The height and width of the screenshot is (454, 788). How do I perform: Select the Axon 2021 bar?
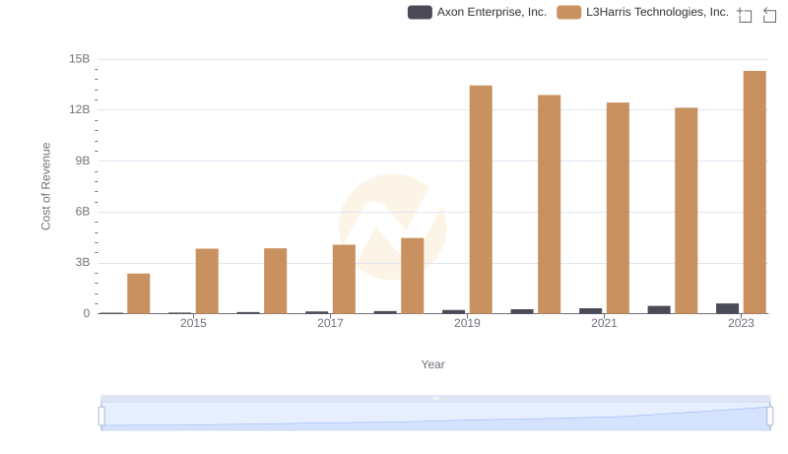(x=590, y=311)
